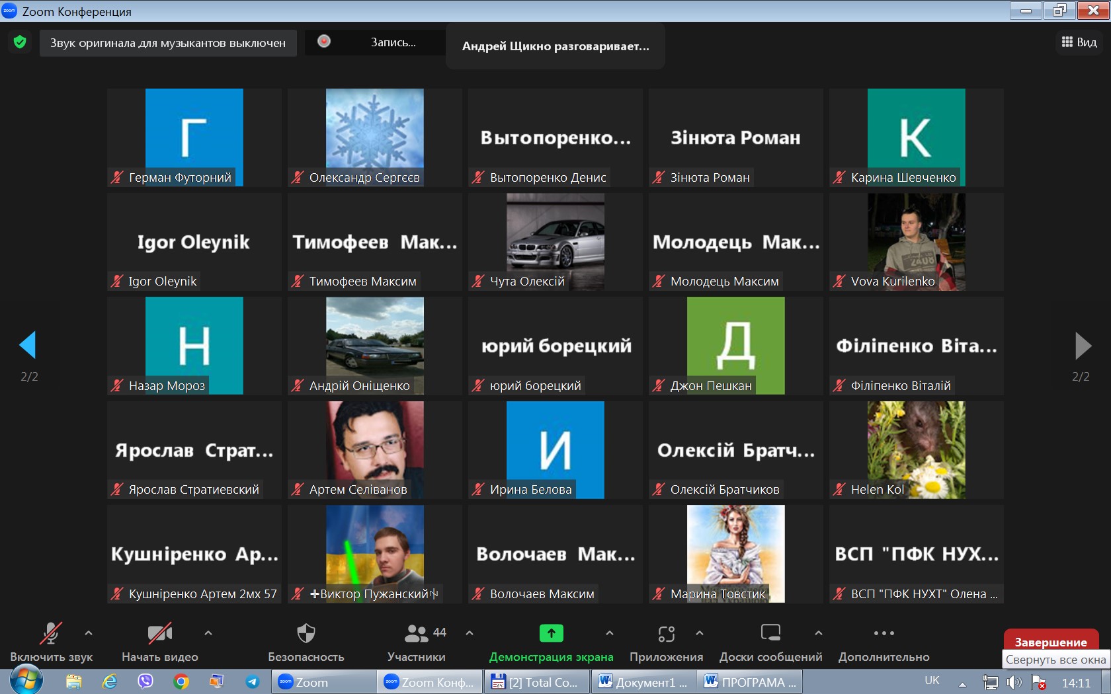Expand audio options arrow next to microphone

(89, 633)
